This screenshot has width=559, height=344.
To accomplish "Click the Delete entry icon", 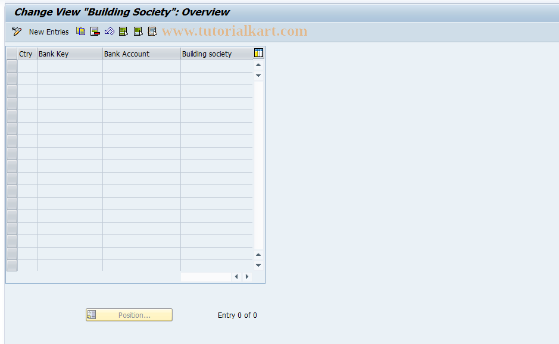I will (x=95, y=32).
